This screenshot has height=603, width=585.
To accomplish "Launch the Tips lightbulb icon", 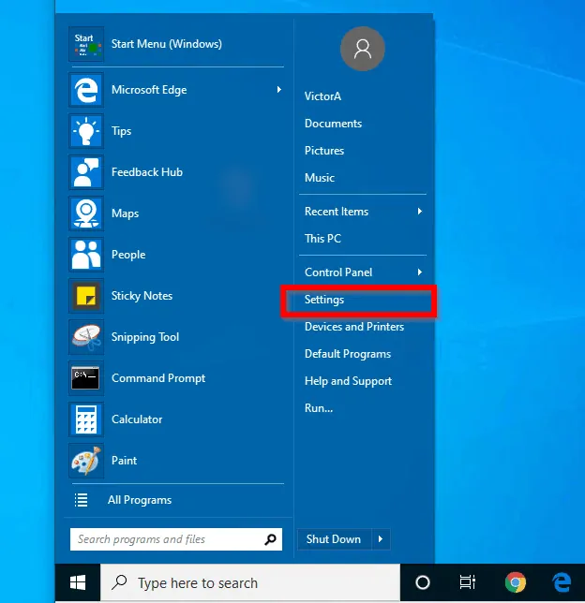I will (x=86, y=131).
